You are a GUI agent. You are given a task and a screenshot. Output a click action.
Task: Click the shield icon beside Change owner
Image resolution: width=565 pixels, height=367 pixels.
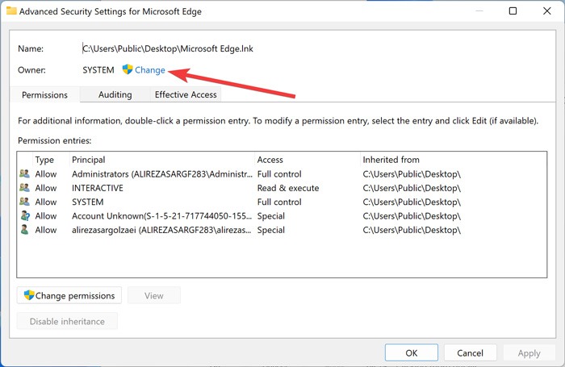pyautogui.click(x=128, y=69)
